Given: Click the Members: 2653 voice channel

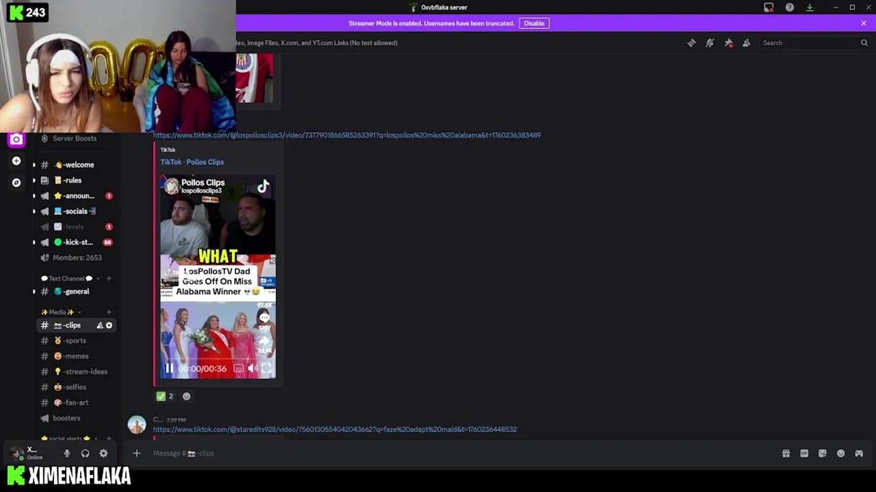Looking at the screenshot, I should (x=75, y=258).
